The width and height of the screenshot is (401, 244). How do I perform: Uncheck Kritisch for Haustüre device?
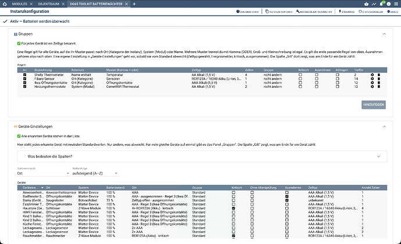(233, 208)
